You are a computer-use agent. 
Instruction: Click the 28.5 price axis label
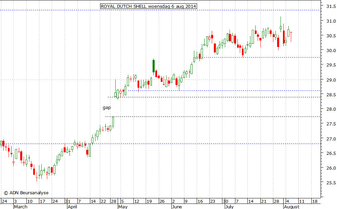(x=331, y=95)
